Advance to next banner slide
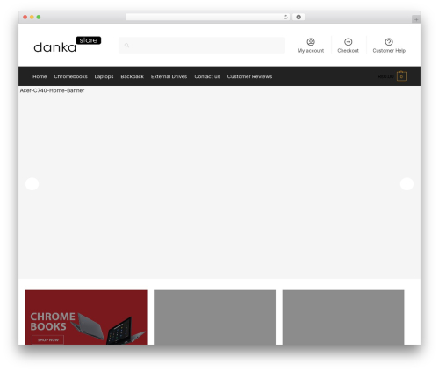The width and height of the screenshot is (439, 371). [x=407, y=184]
